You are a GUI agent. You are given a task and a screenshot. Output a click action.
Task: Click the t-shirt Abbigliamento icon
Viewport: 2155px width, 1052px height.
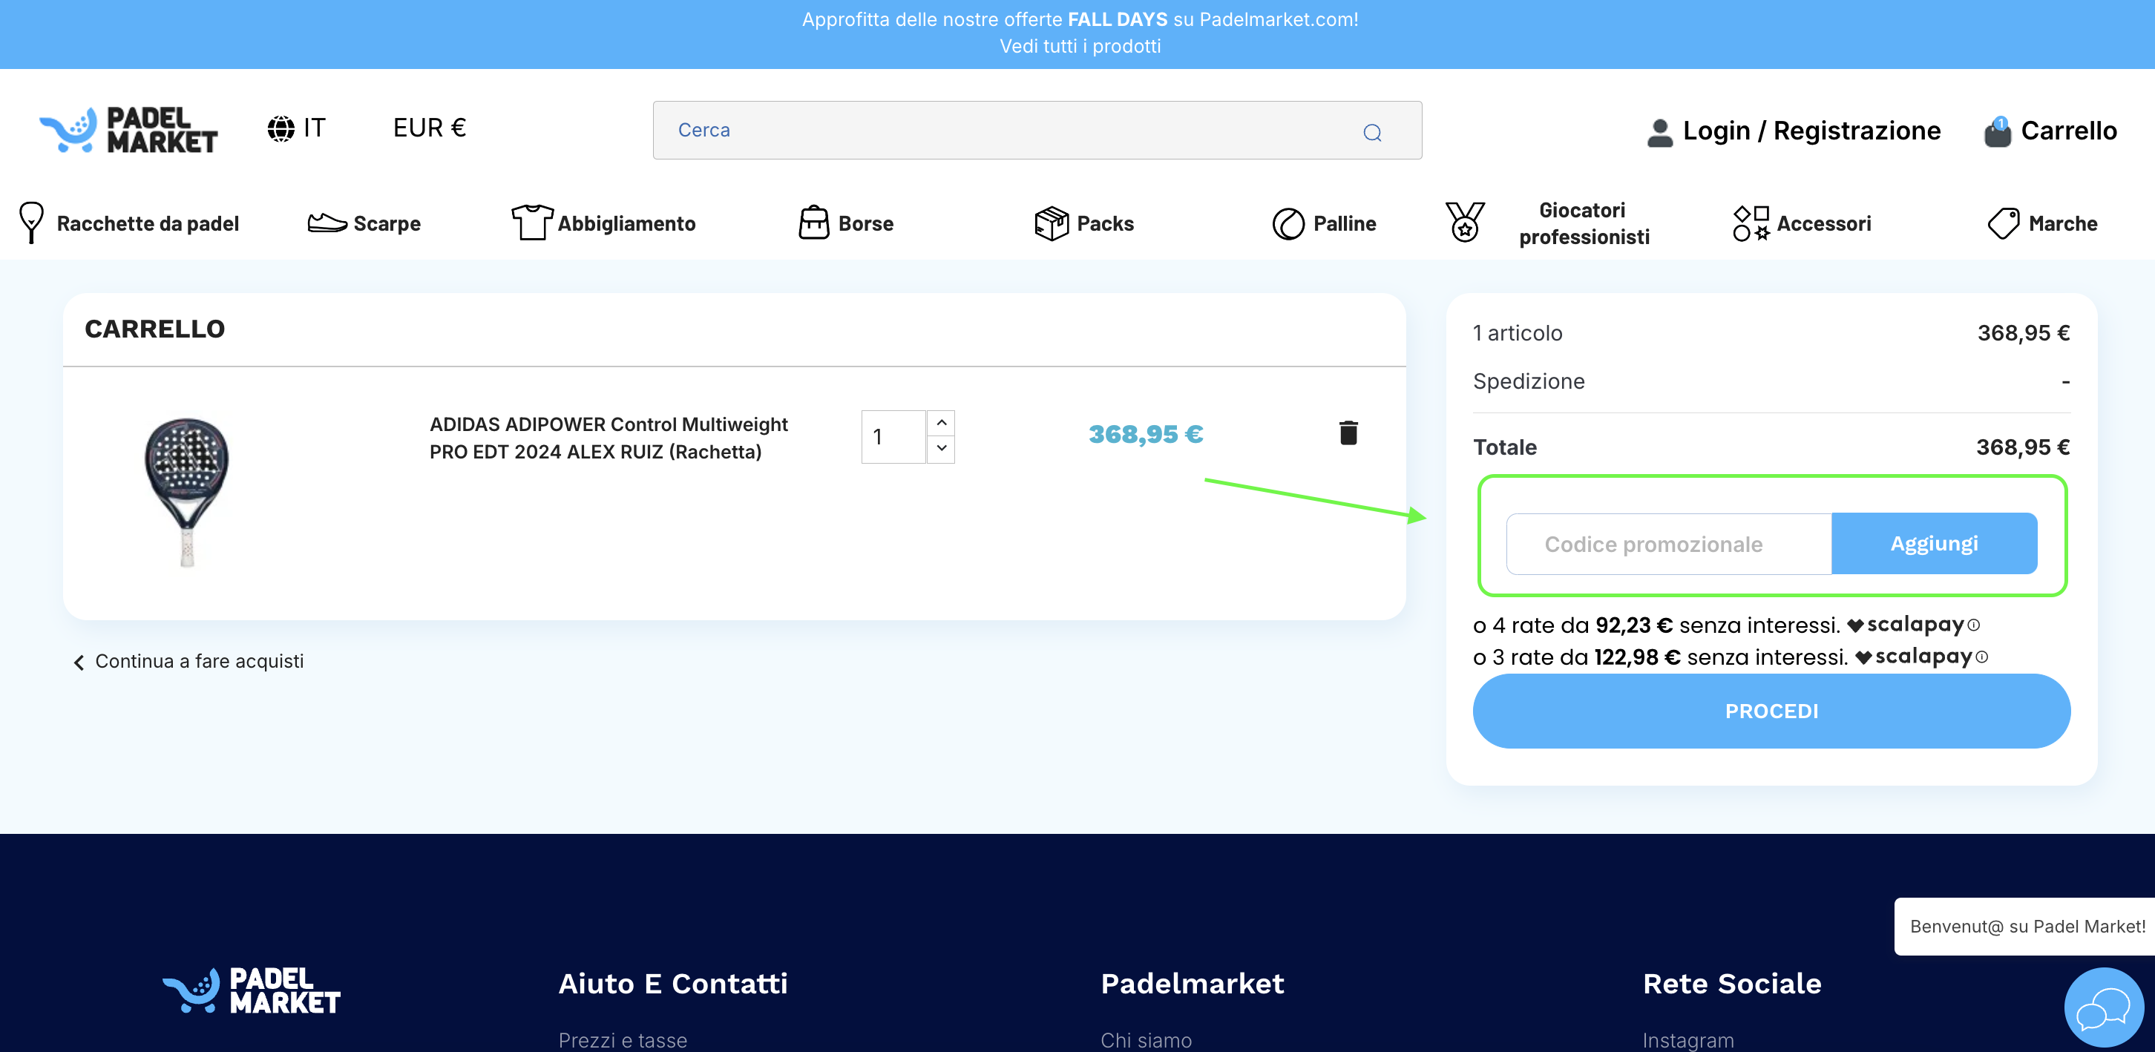[x=532, y=223]
